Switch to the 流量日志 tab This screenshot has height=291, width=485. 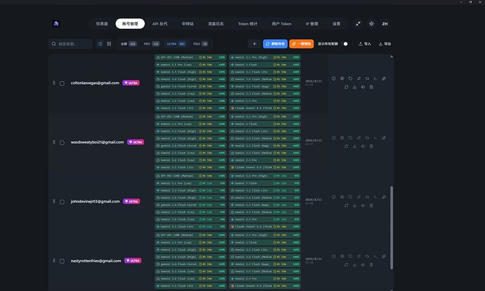pos(216,24)
